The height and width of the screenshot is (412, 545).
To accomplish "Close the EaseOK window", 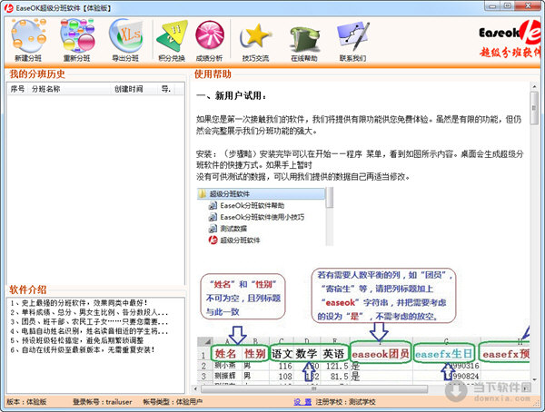I will [x=528, y=6].
